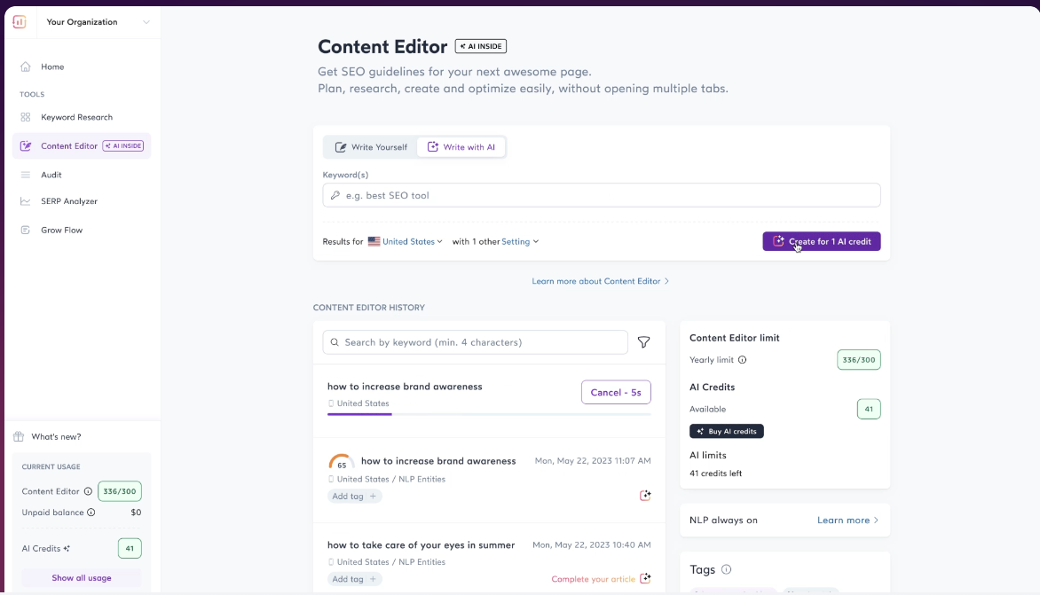
Task: Click Yearly limit info icon
Action: coord(742,360)
